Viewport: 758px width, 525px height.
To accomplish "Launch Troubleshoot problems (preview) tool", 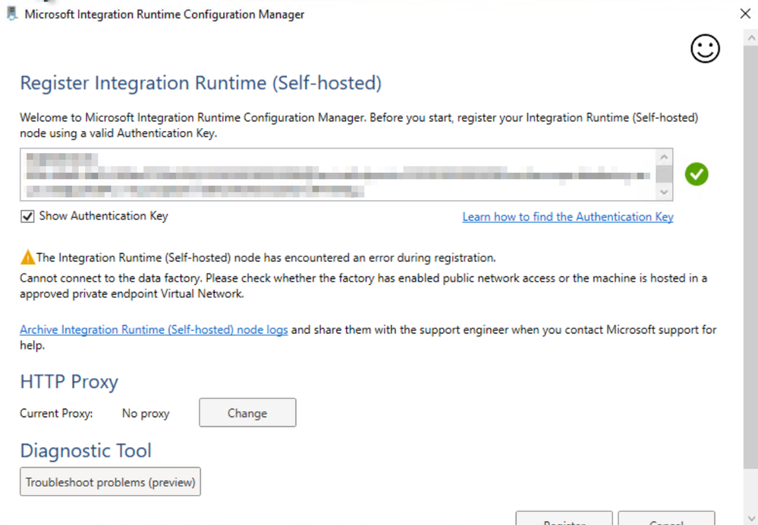I will tap(110, 482).
